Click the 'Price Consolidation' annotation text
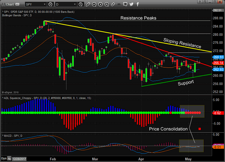This screenshot has height=162, width=225. coord(168,129)
